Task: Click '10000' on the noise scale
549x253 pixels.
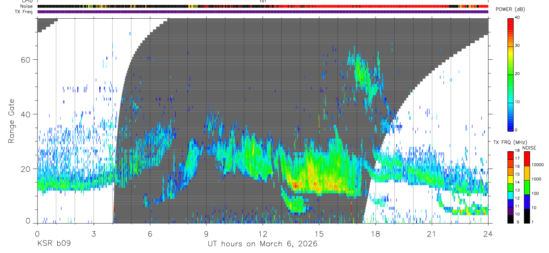Action: click(x=537, y=165)
